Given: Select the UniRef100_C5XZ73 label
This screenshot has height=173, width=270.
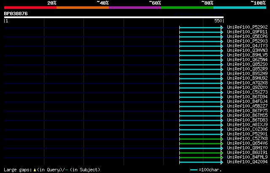Looking at the screenshot, I should pyautogui.click(x=247, y=92).
